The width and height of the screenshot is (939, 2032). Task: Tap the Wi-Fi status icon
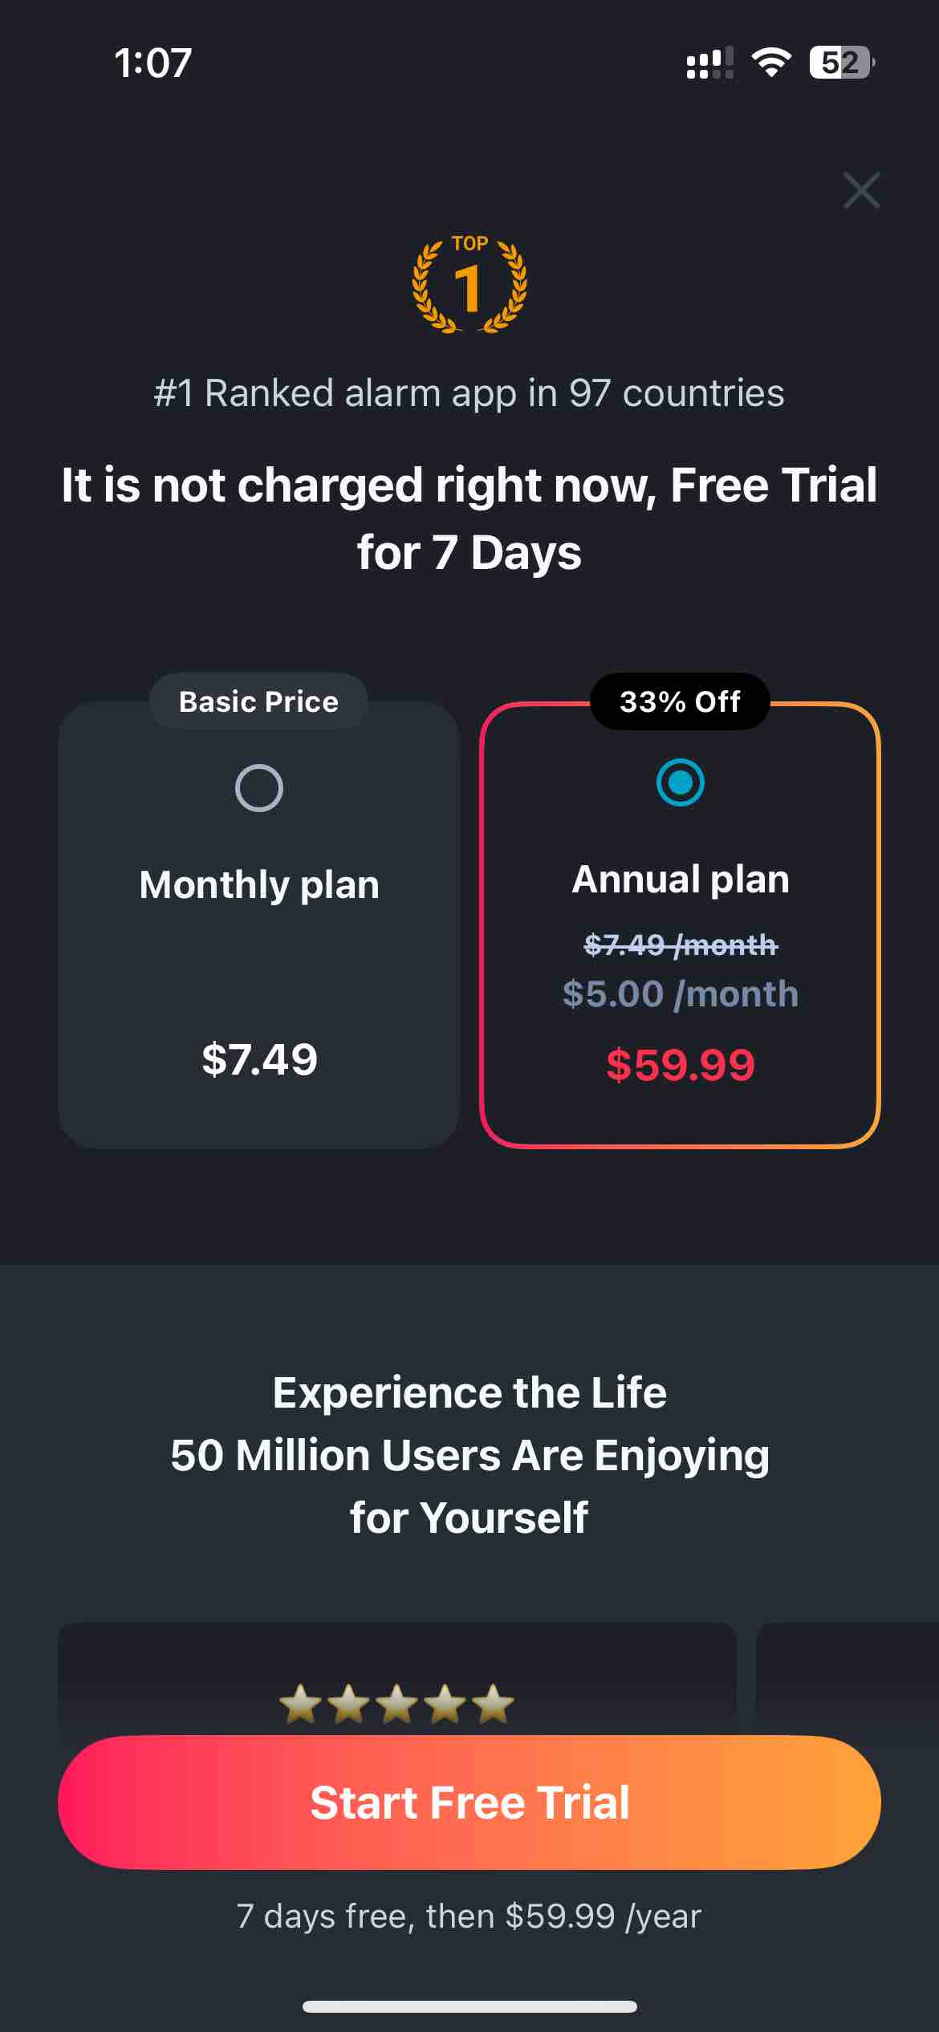coord(771,62)
